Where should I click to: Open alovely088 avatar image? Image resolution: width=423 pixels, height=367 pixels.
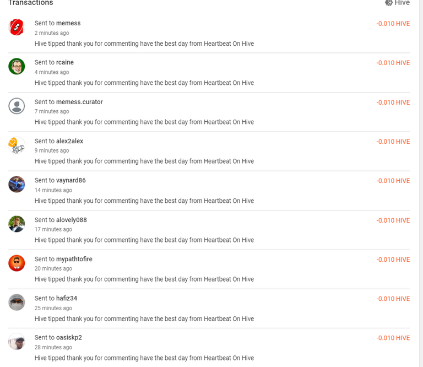[17, 224]
